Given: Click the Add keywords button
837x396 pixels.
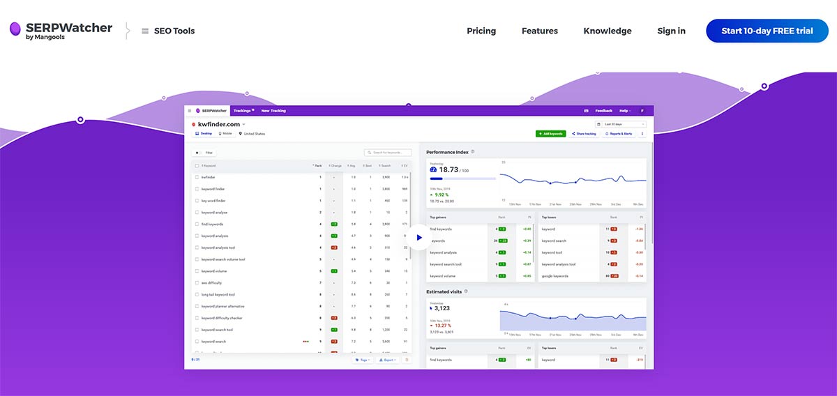Looking at the screenshot, I should pyautogui.click(x=551, y=133).
